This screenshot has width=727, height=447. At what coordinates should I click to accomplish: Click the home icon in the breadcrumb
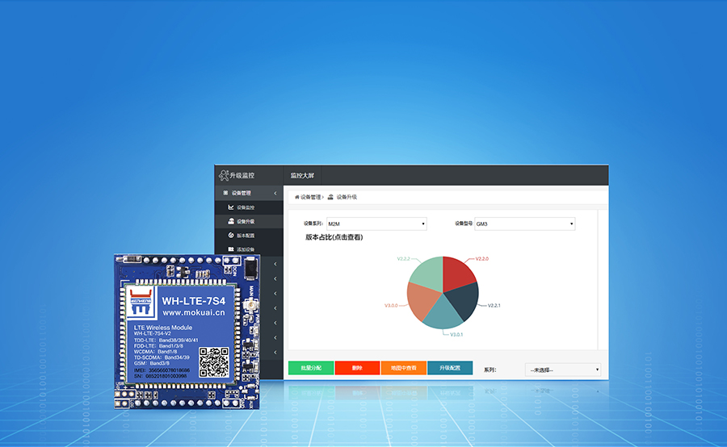(x=296, y=197)
